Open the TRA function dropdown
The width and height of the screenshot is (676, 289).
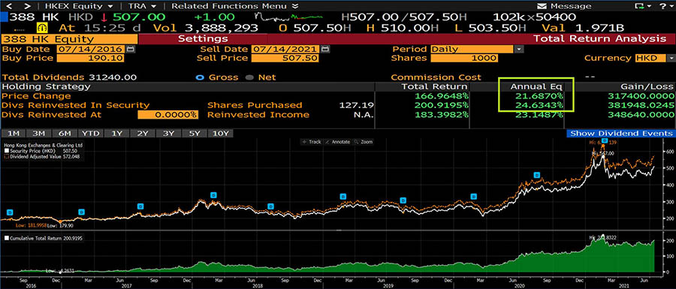pos(142,6)
